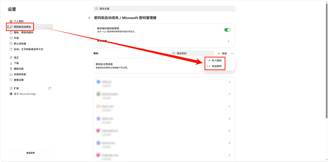Expand 更多设置 with the chevron
Viewport: 328px width, 162px height.
[x=229, y=41]
